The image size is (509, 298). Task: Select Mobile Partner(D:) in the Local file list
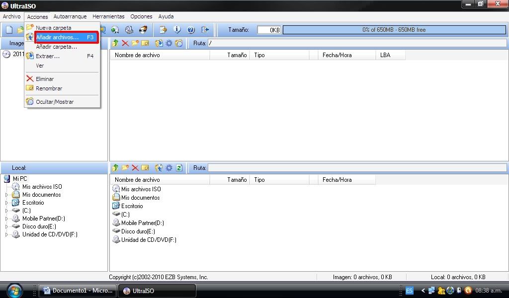click(142, 223)
